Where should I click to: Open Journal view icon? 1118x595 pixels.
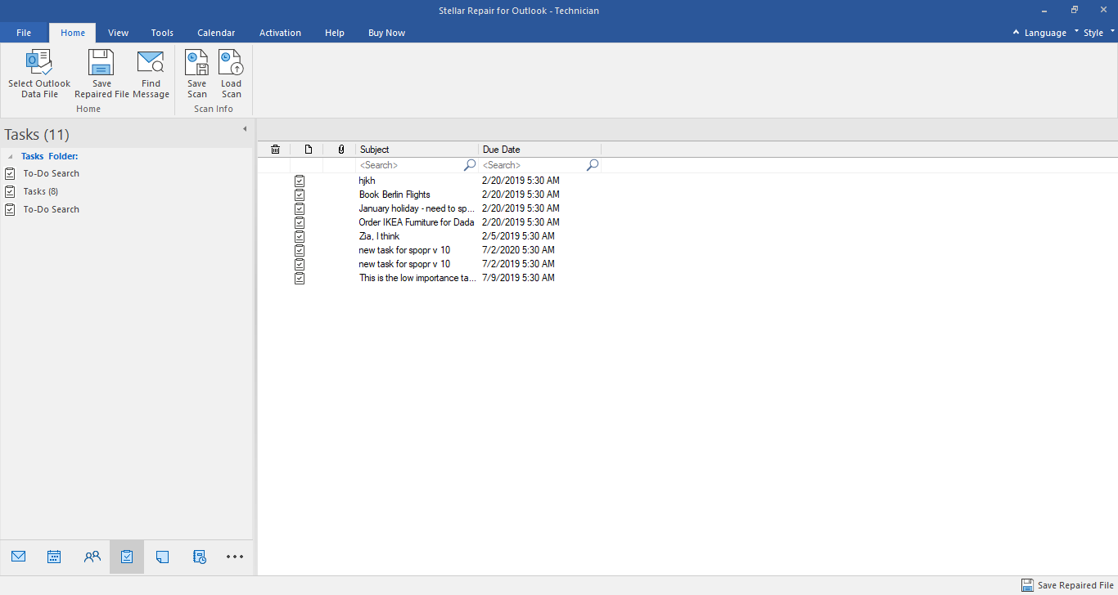click(199, 557)
